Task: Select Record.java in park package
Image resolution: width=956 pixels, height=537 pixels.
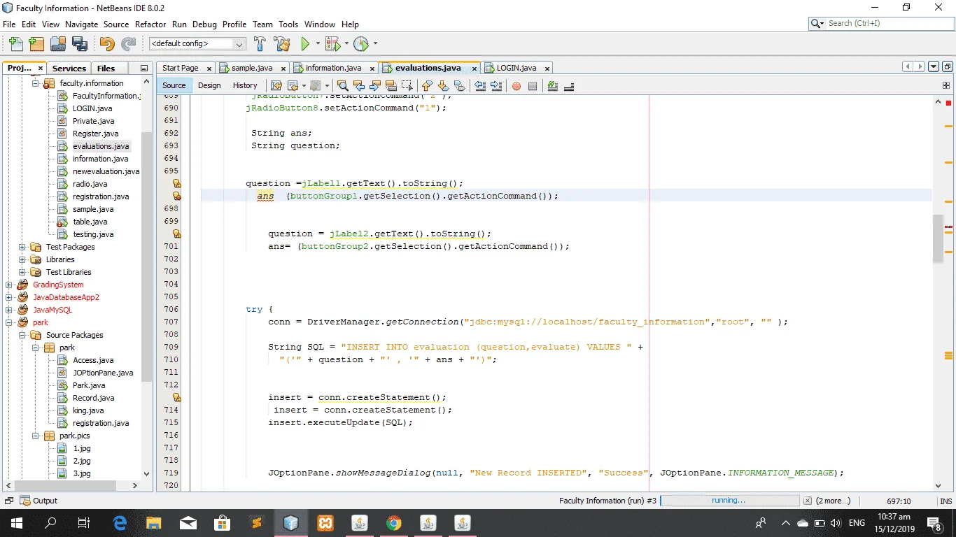Action: 94,398
